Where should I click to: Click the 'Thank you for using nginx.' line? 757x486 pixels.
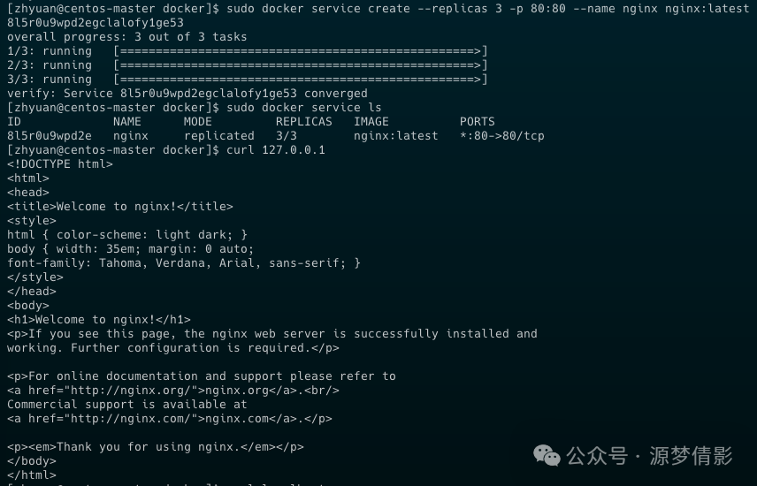click(156, 447)
